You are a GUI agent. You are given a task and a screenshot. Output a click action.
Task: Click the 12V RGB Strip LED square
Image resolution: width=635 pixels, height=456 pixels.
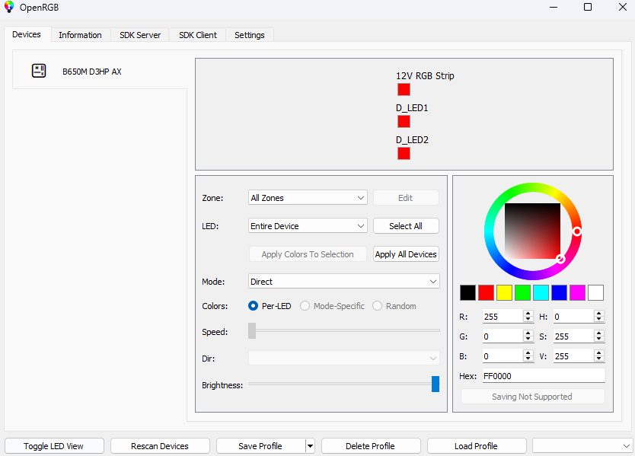[x=404, y=89]
